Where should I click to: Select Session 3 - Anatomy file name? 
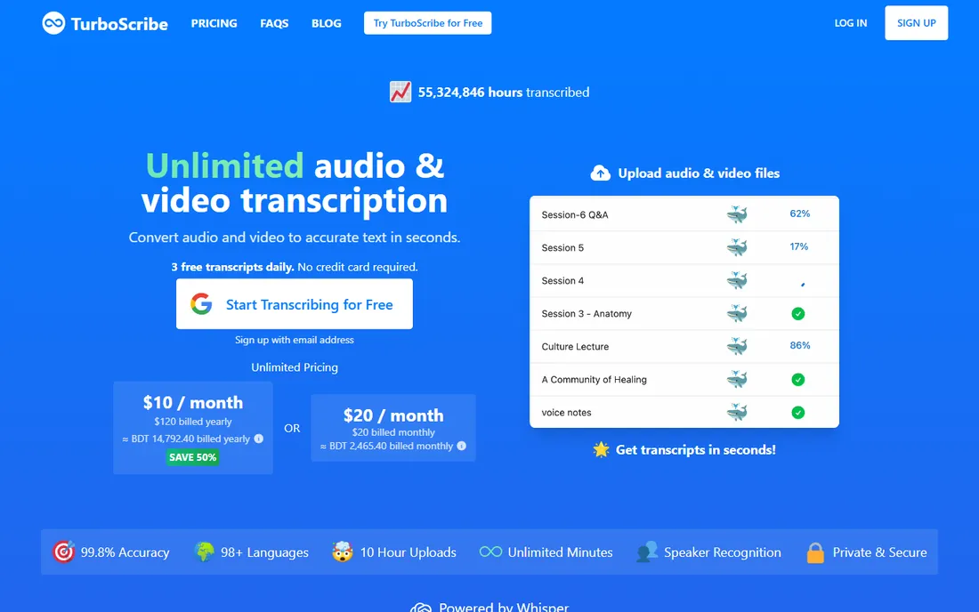587,314
